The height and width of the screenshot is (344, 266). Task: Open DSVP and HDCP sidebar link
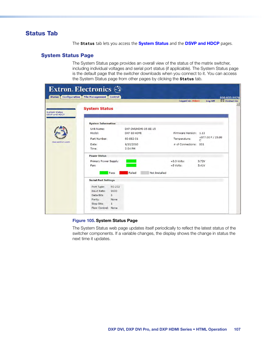coord(55,114)
